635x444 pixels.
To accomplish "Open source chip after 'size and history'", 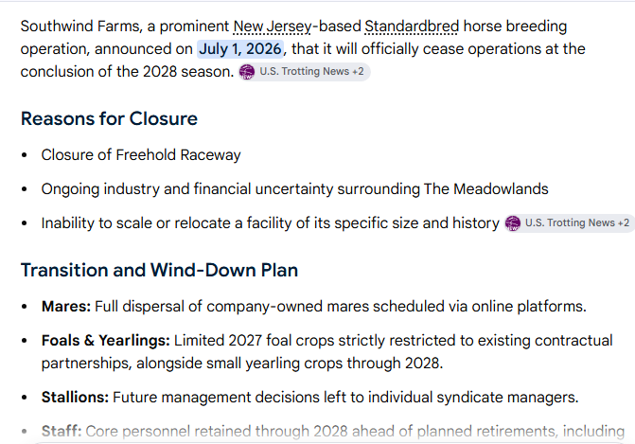I will 570,223.
